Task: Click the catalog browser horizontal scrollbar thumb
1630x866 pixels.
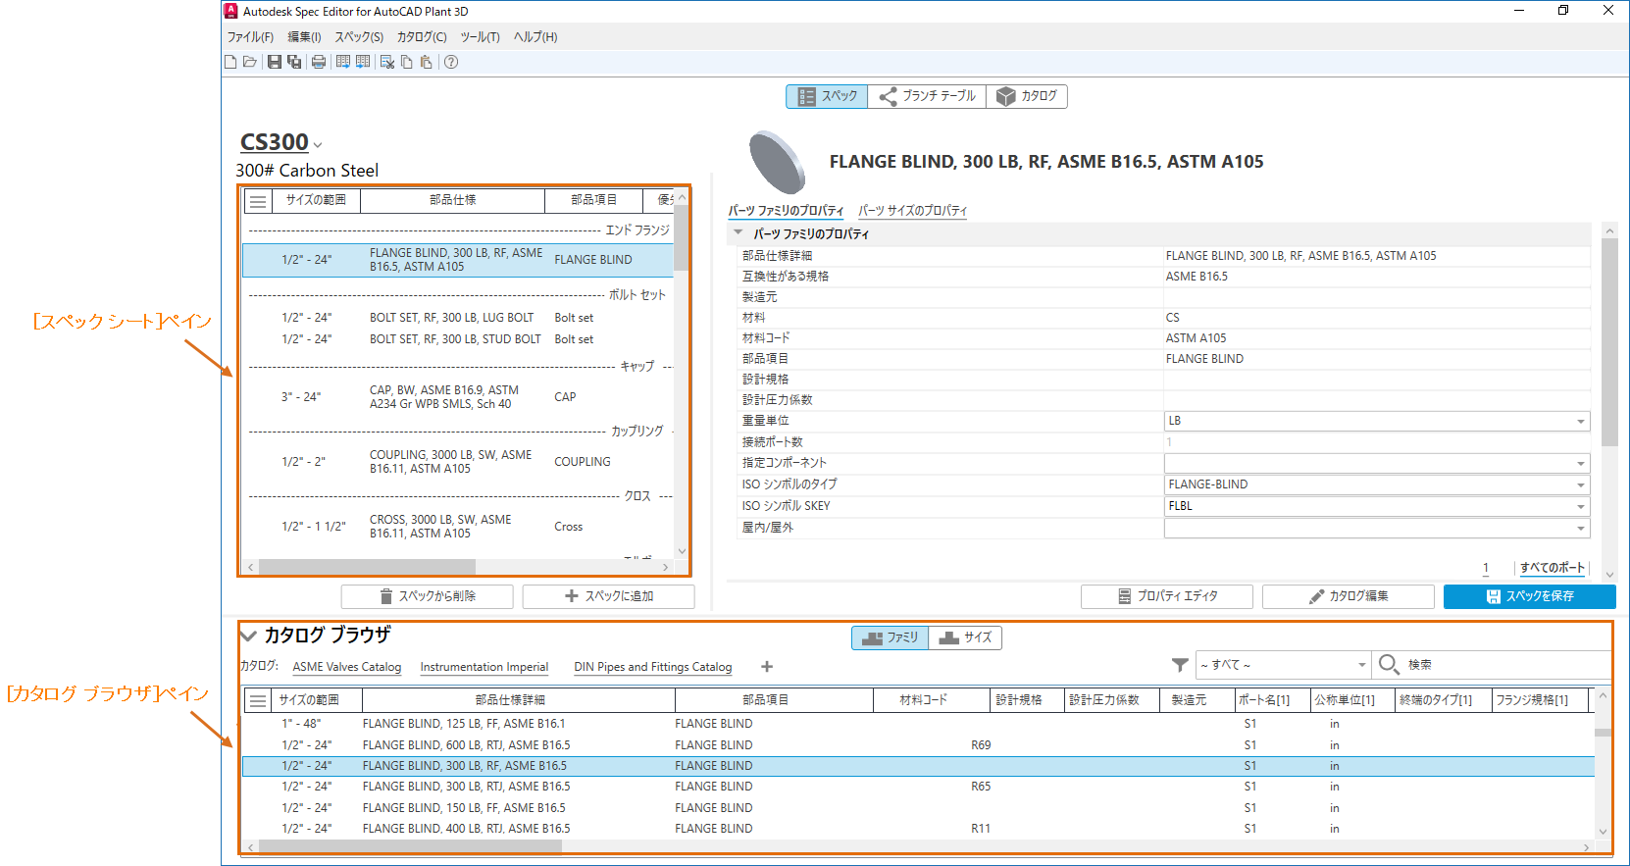Action: coord(410,847)
